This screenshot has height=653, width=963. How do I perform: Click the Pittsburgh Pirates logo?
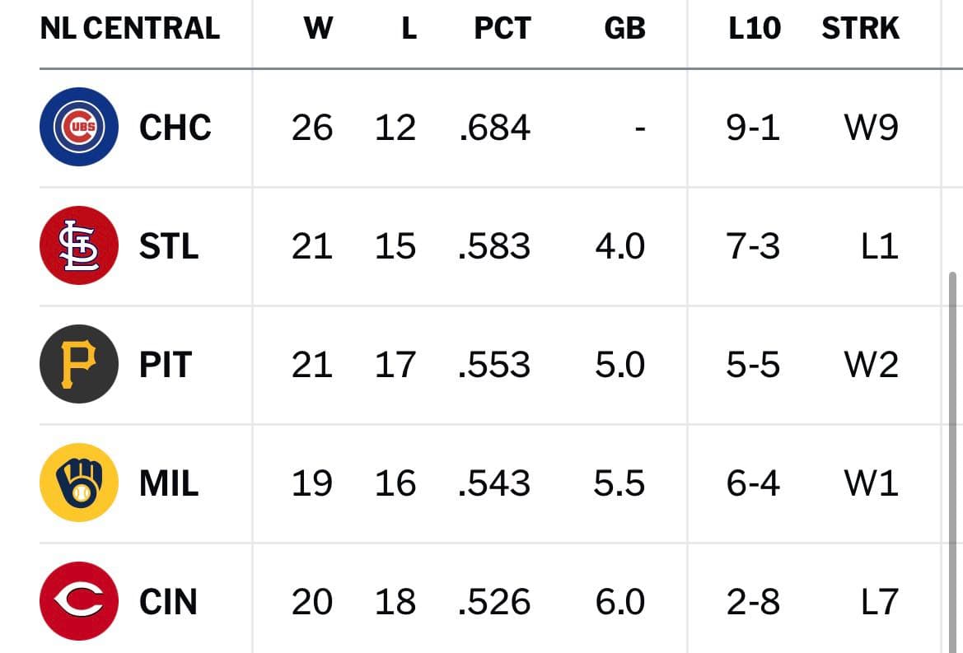78,364
